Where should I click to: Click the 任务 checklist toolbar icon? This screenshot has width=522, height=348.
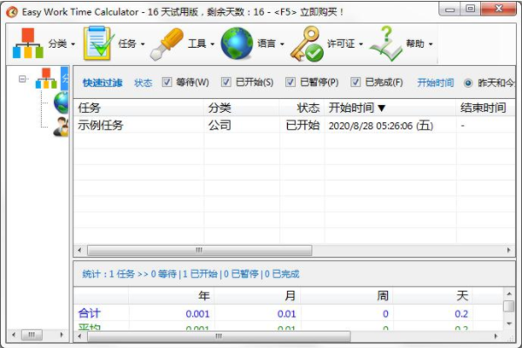tap(97, 43)
